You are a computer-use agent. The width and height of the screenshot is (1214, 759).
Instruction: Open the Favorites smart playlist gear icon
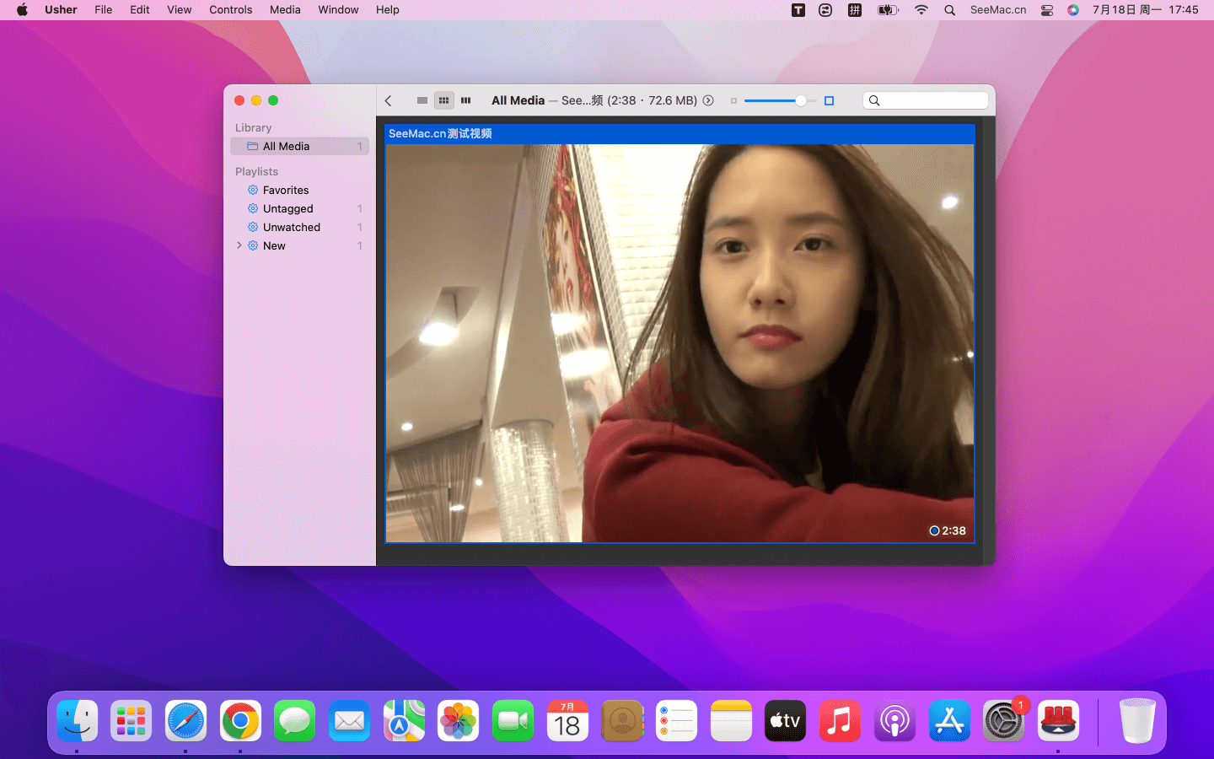(x=252, y=190)
